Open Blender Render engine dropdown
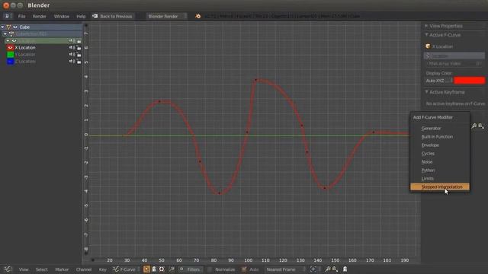 pos(167,16)
